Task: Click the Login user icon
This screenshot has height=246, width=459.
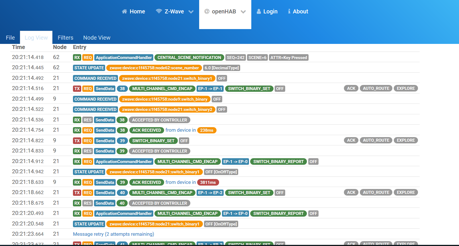Action: point(259,11)
